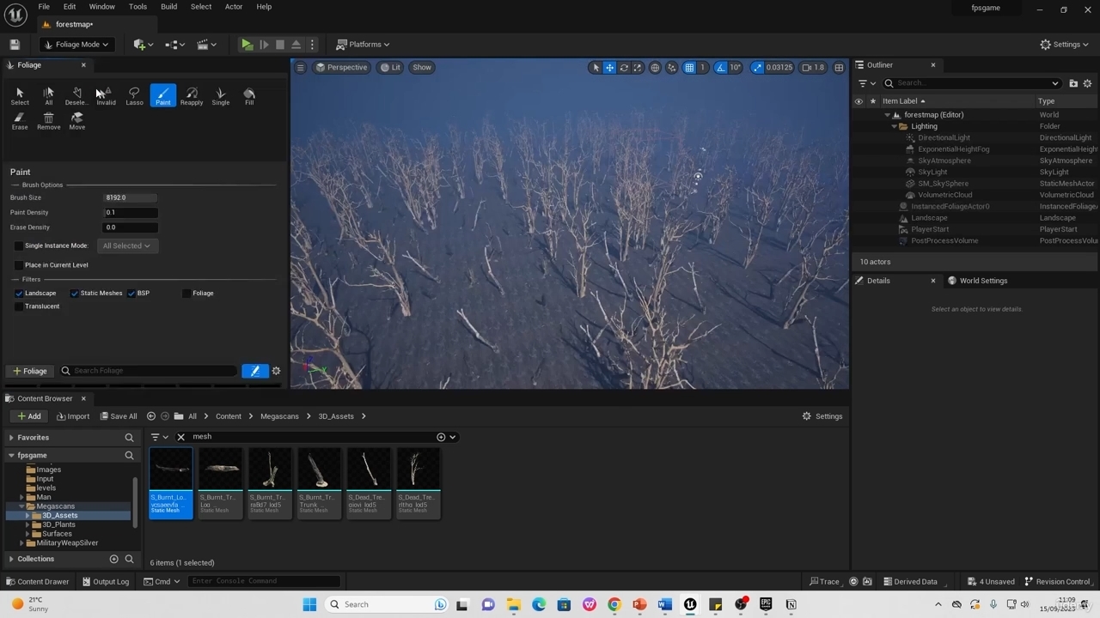The height and width of the screenshot is (618, 1100).
Task: Enable Place in Current Level checkbox
Action: (x=19, y=265)
